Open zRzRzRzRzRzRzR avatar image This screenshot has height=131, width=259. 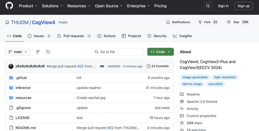point(11,66)
